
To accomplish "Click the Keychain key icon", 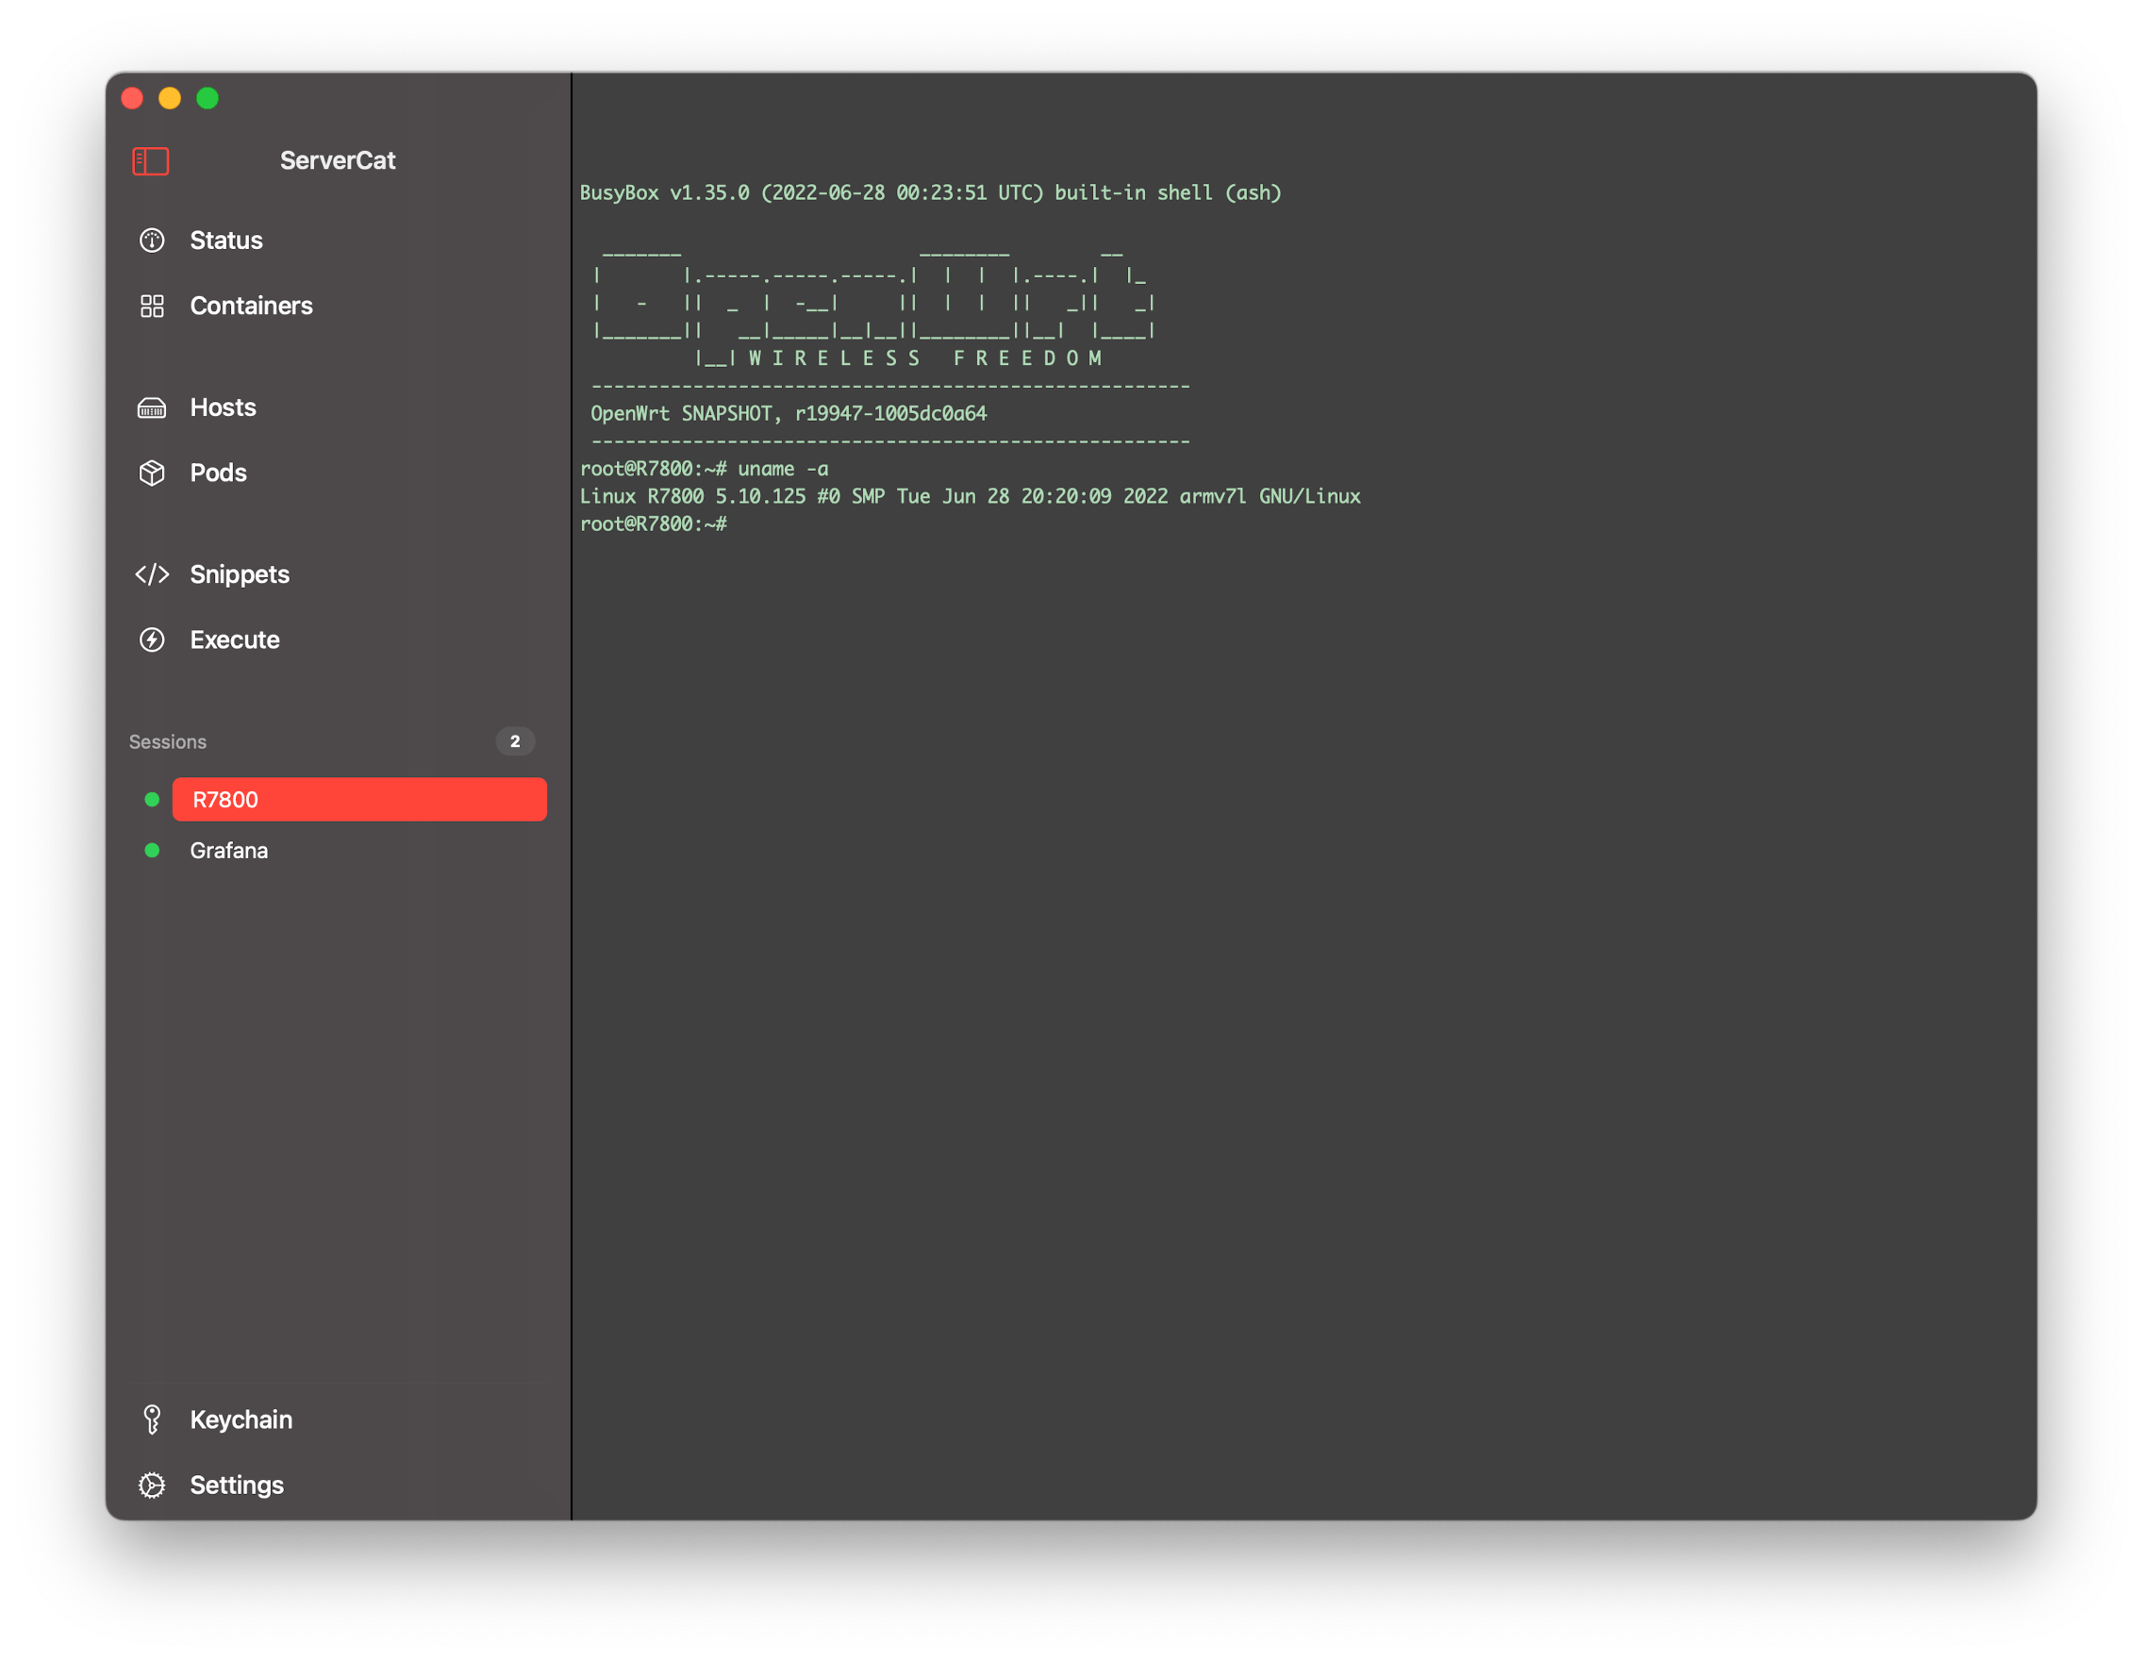I will pos(152,1419).
